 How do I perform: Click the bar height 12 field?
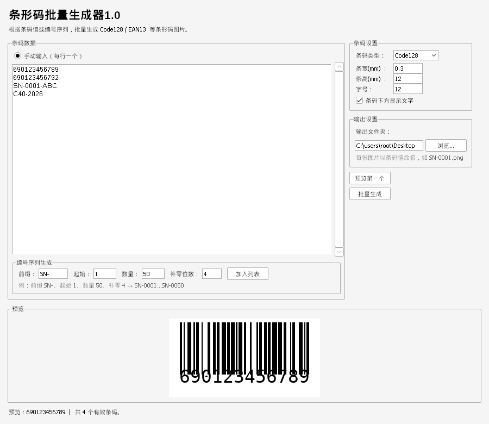click(408, 79)
